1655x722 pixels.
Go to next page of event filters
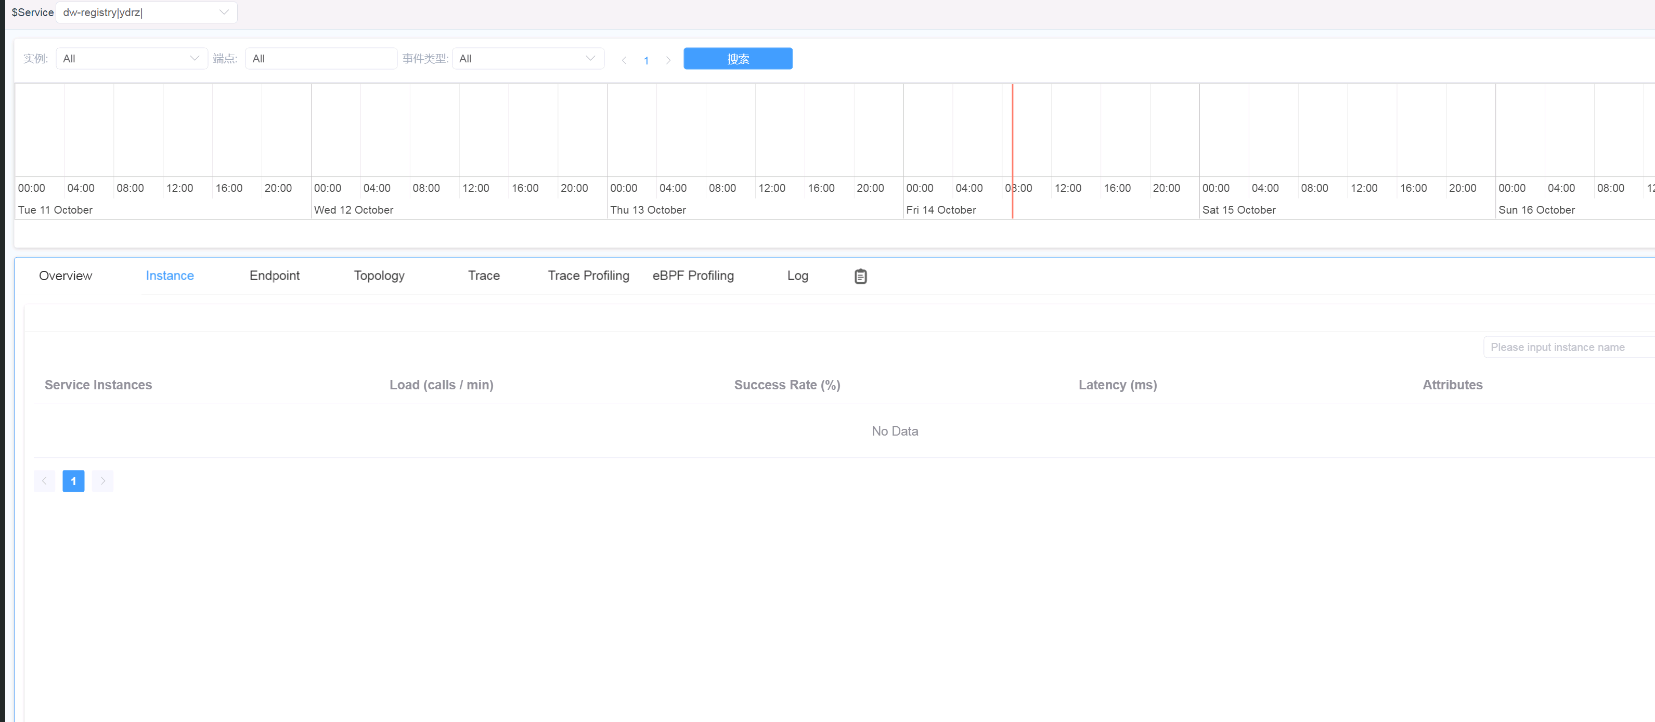[x=668, y=60]
